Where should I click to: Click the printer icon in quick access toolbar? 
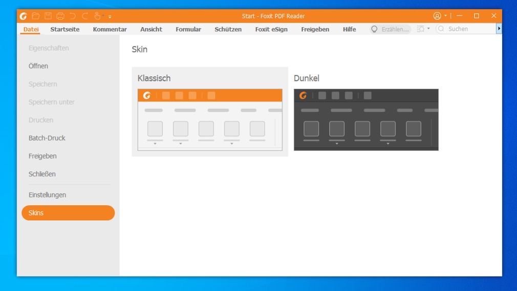pos(60,16)
